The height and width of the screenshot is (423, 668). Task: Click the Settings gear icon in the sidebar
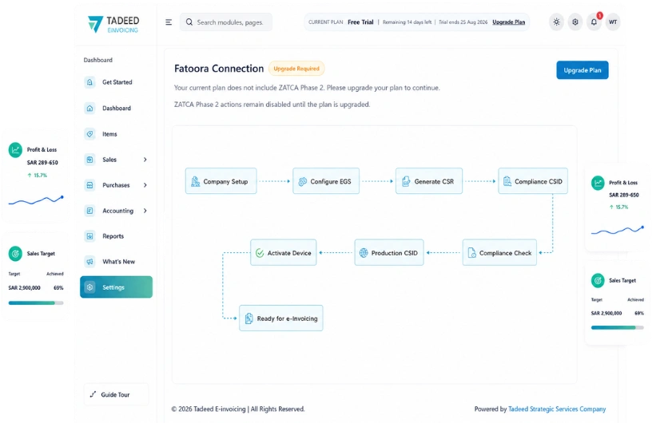(x=89, y=287)
